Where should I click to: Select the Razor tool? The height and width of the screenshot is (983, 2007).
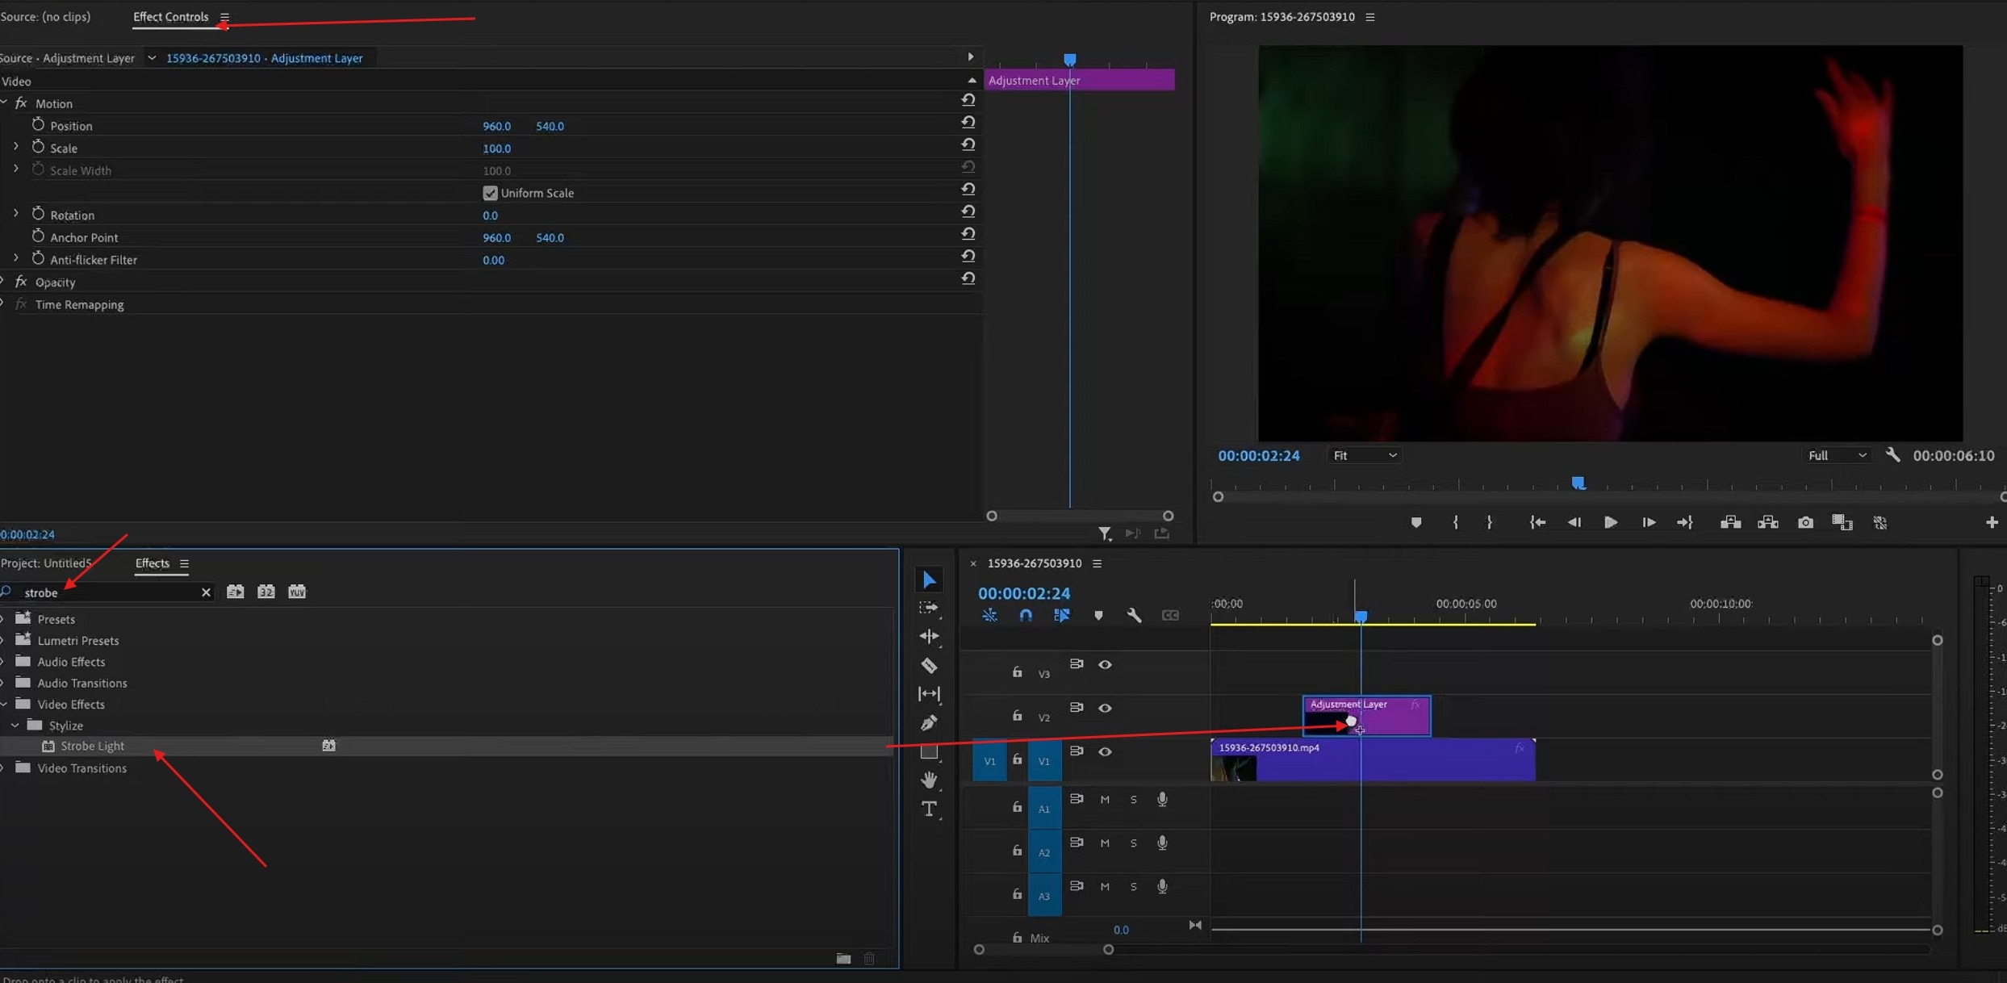tap(929, 665)
